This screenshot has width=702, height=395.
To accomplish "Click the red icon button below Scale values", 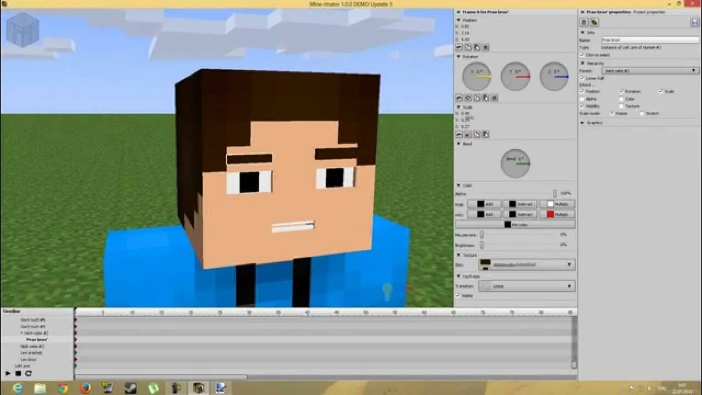I will pyautogui.click(x=468, y=134).
